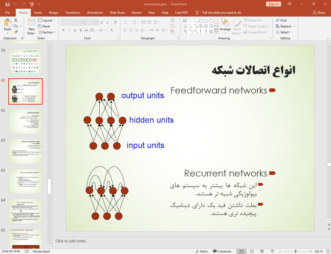The image size is (331, 254).
Task: Open the Arrange menu button
Action: [225, 26]
